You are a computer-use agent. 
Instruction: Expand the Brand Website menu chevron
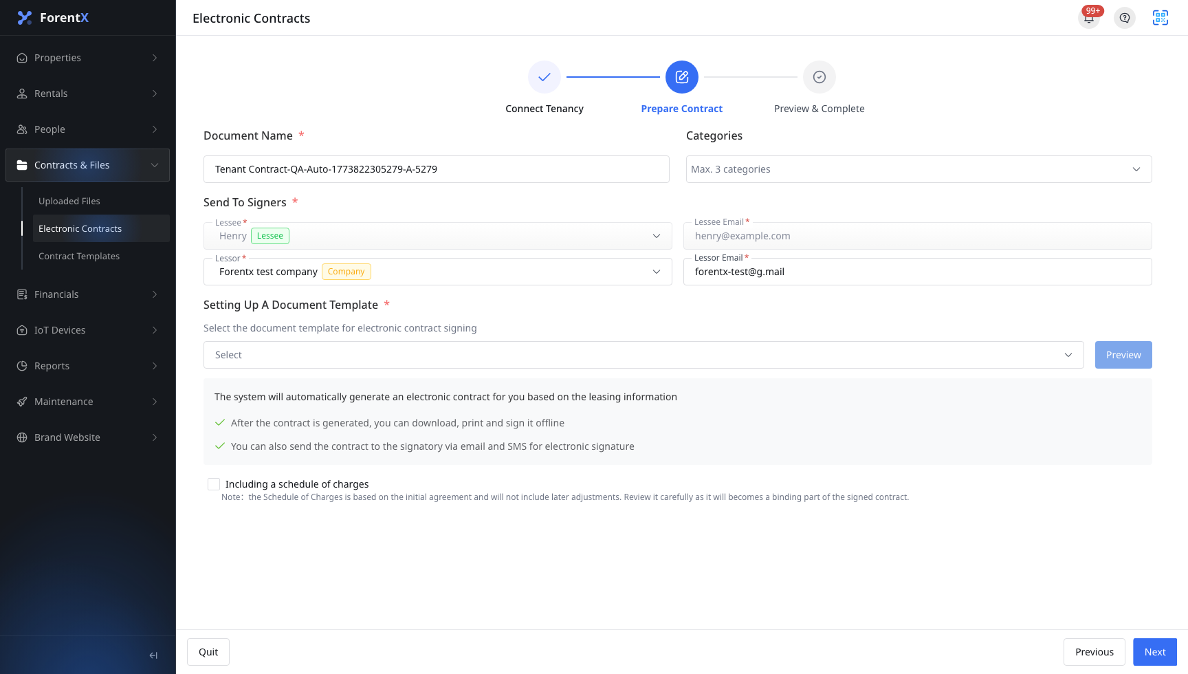click(155, 437)
